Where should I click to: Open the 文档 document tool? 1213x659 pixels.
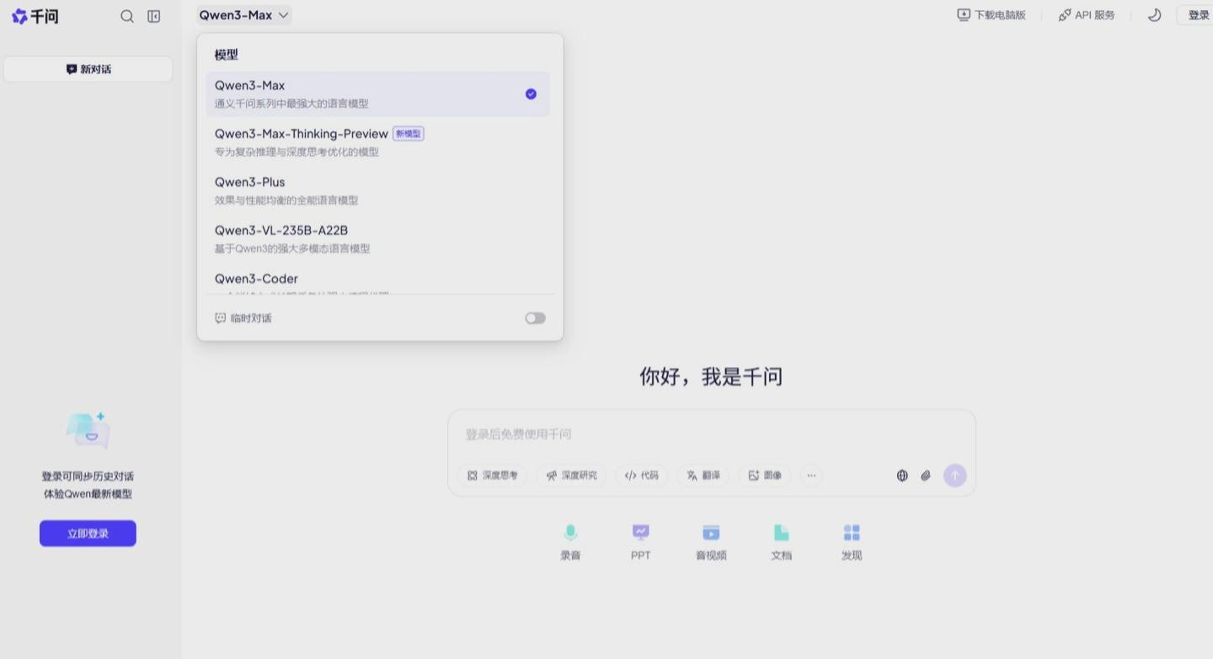(x=781, y=541)
